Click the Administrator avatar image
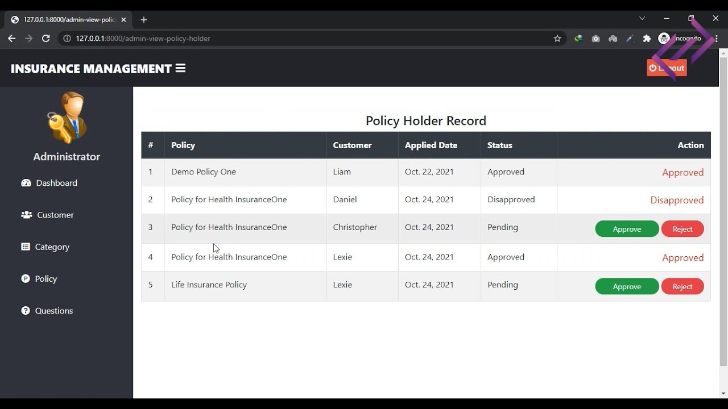Screen dimensions: 728x409 click(67, 118)
